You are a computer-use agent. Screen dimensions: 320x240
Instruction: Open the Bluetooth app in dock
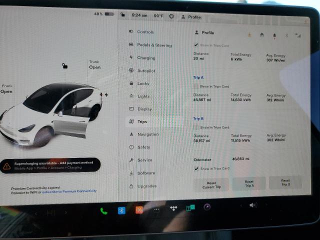tap(121, 210)
